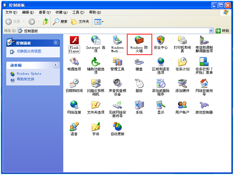The height and width of the screenshot is (175, 234).
Task: Open 显示 display icon
Action: [161, 107]
